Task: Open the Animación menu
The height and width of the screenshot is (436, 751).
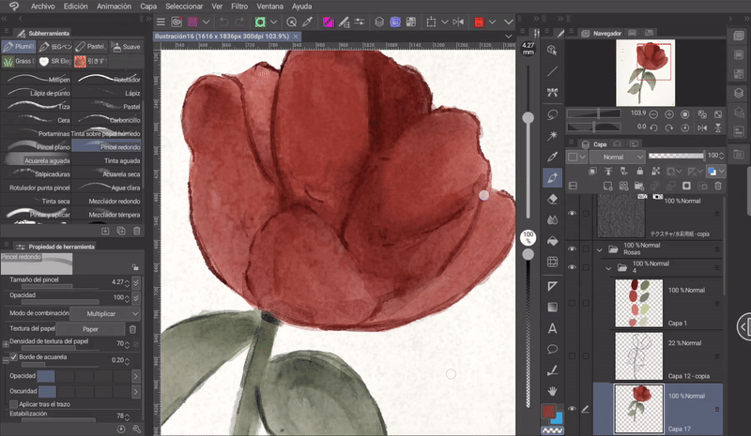Action: [114, 6]
